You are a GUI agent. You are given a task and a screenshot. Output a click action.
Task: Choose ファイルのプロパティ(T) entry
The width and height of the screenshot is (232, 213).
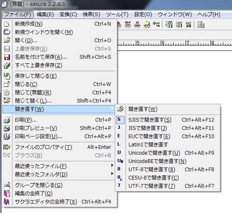(59, 147)
